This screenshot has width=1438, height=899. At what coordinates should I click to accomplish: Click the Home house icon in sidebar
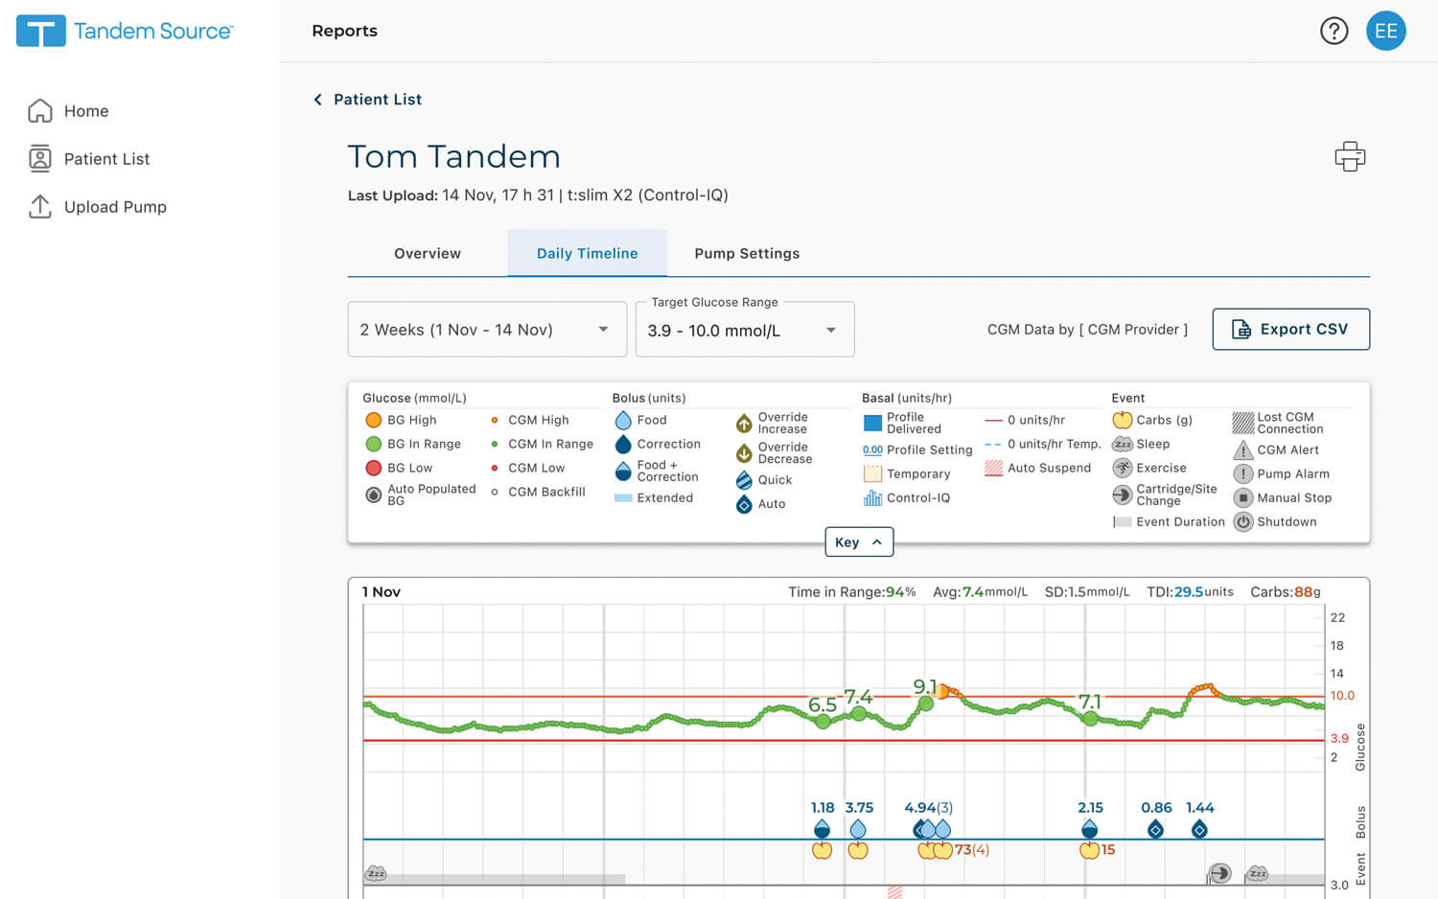click(40, 111)
